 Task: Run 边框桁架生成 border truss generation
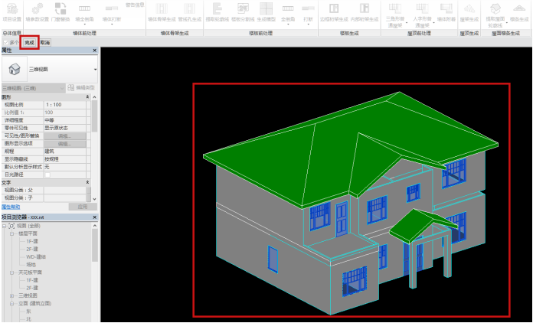[x=334, y=13]
